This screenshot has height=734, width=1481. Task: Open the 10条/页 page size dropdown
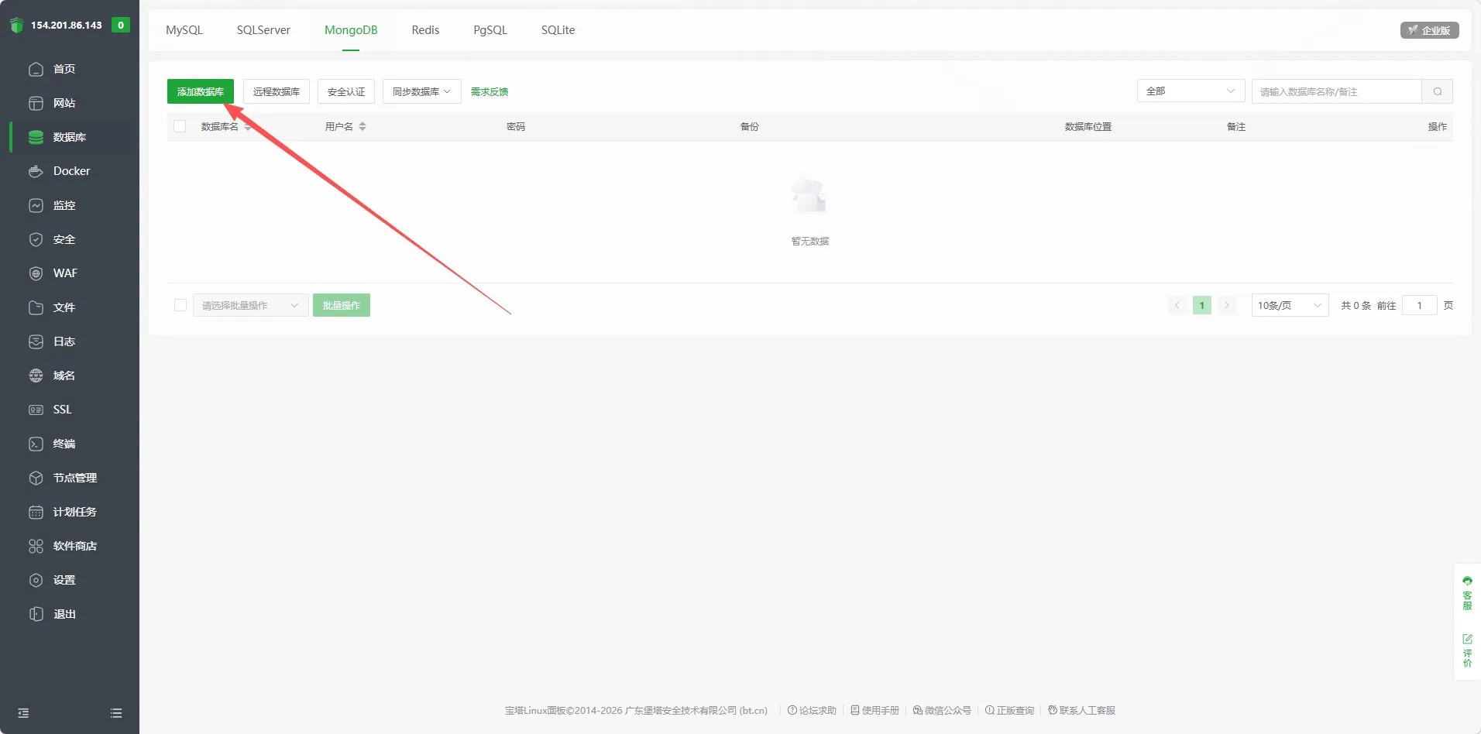click(x=1289, y=305)
